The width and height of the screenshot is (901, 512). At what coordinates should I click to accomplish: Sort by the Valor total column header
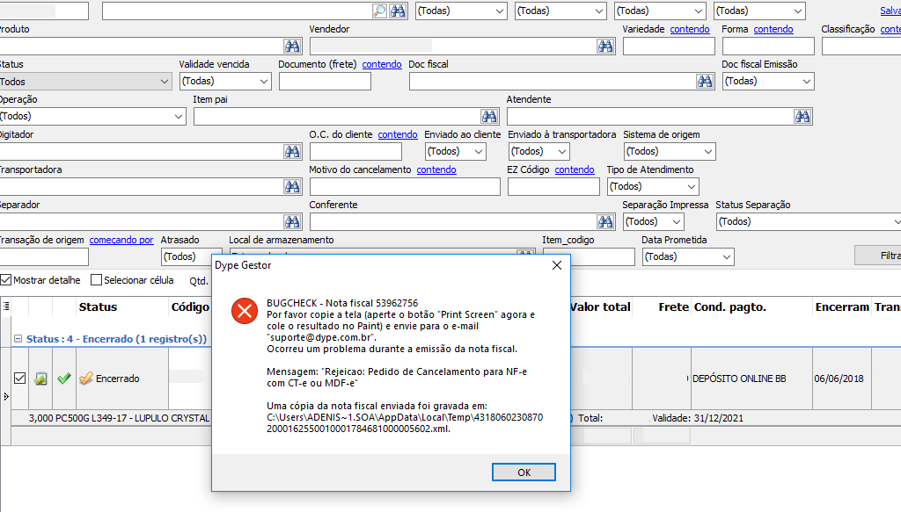(600, 306)
